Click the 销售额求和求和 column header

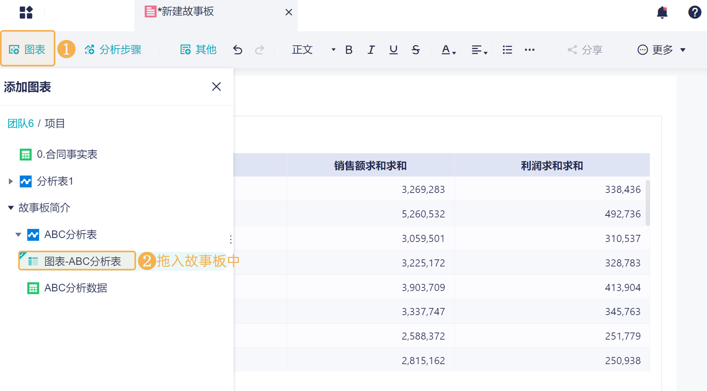coord(371,165)
